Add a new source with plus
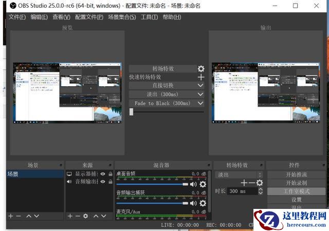This screenshot has height=231, width=329. (x=70, y=216)
